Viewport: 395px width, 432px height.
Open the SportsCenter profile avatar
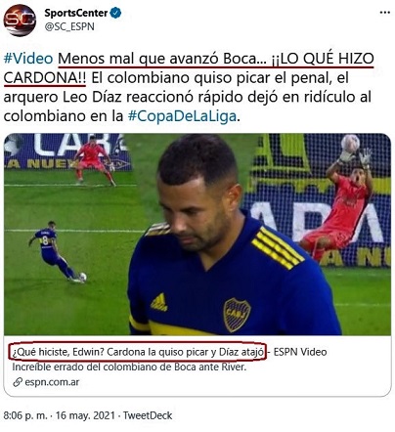tap(20, 21)
